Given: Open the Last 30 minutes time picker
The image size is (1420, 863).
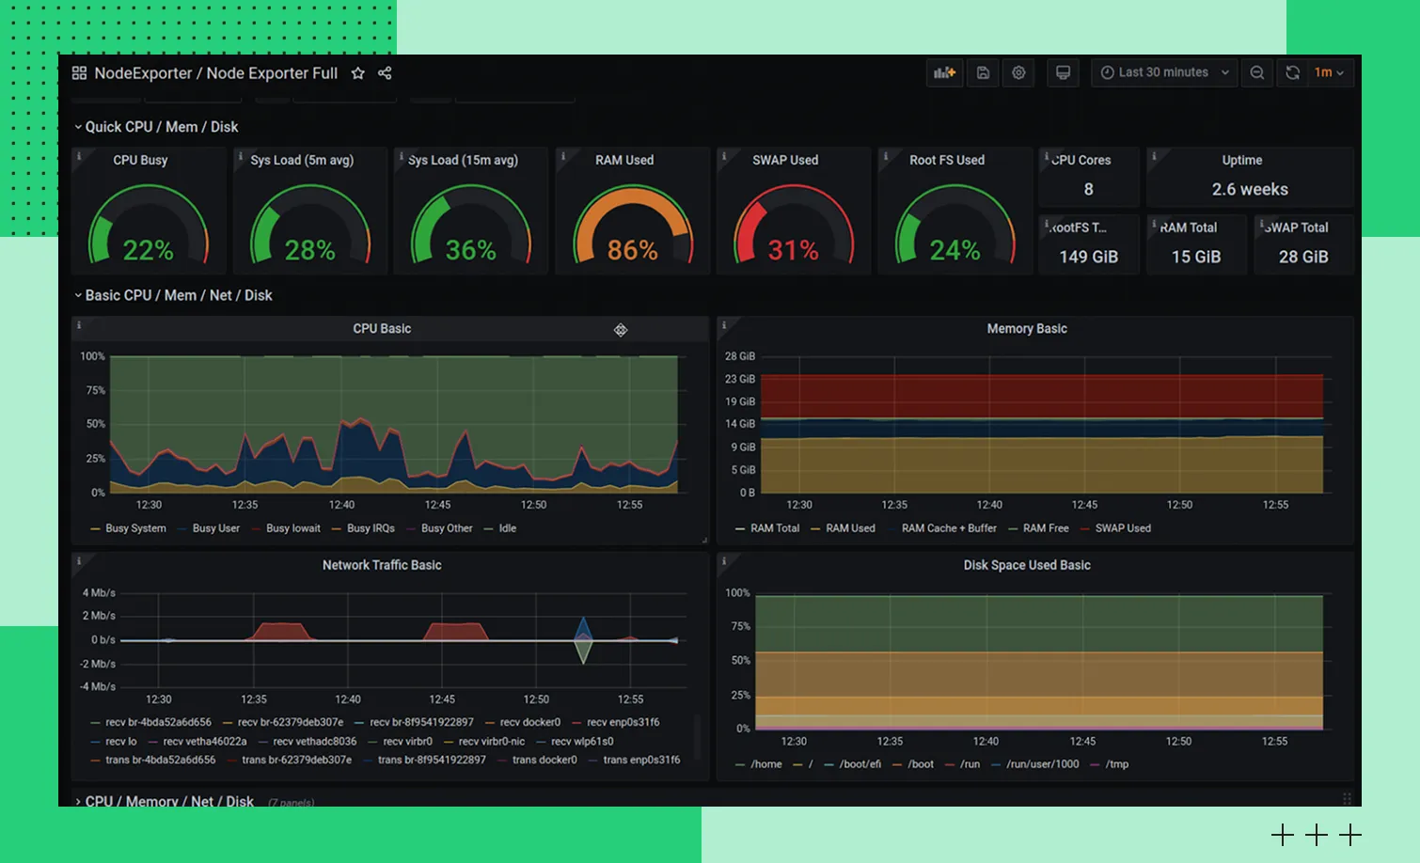Looking at the screenshot, I should click(x=1164, y=72).
